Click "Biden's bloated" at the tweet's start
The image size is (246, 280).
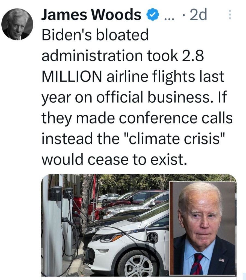click(95, 35)
